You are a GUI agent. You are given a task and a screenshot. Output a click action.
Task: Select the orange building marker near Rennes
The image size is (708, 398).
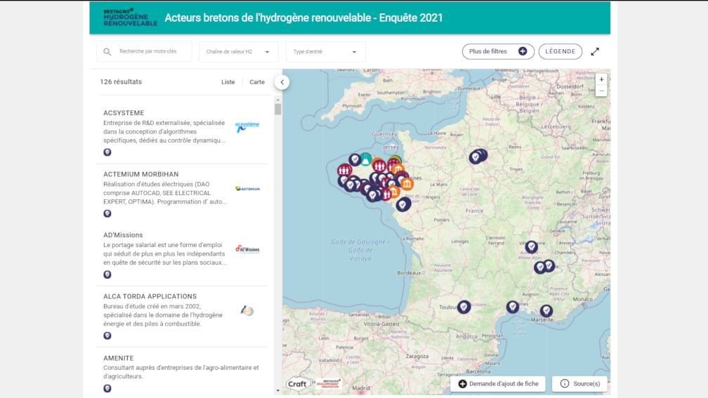tap(407, 184)
